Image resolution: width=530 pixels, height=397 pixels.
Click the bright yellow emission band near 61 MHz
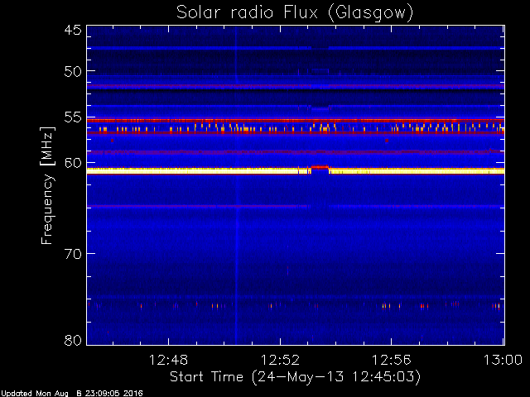pos(296,171)
